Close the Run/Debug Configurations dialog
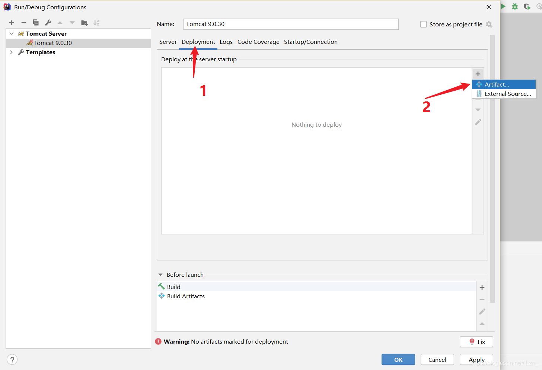This screenshot has width=542, height=370. (x=489, y=7)
